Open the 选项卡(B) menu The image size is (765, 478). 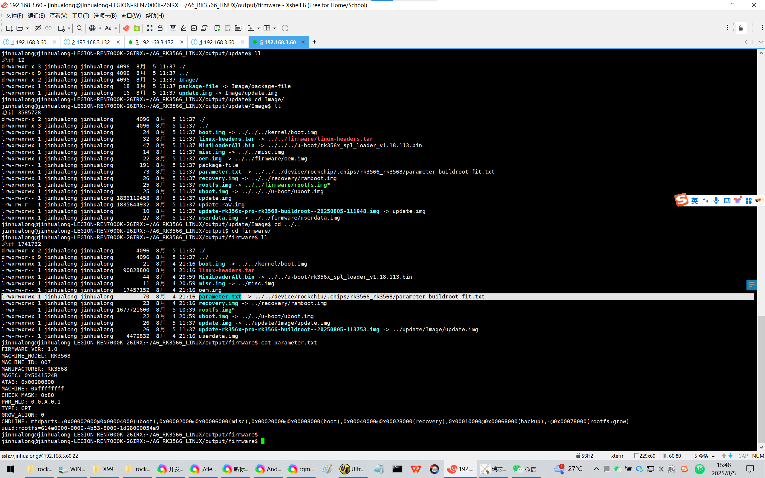click(105, 16)
